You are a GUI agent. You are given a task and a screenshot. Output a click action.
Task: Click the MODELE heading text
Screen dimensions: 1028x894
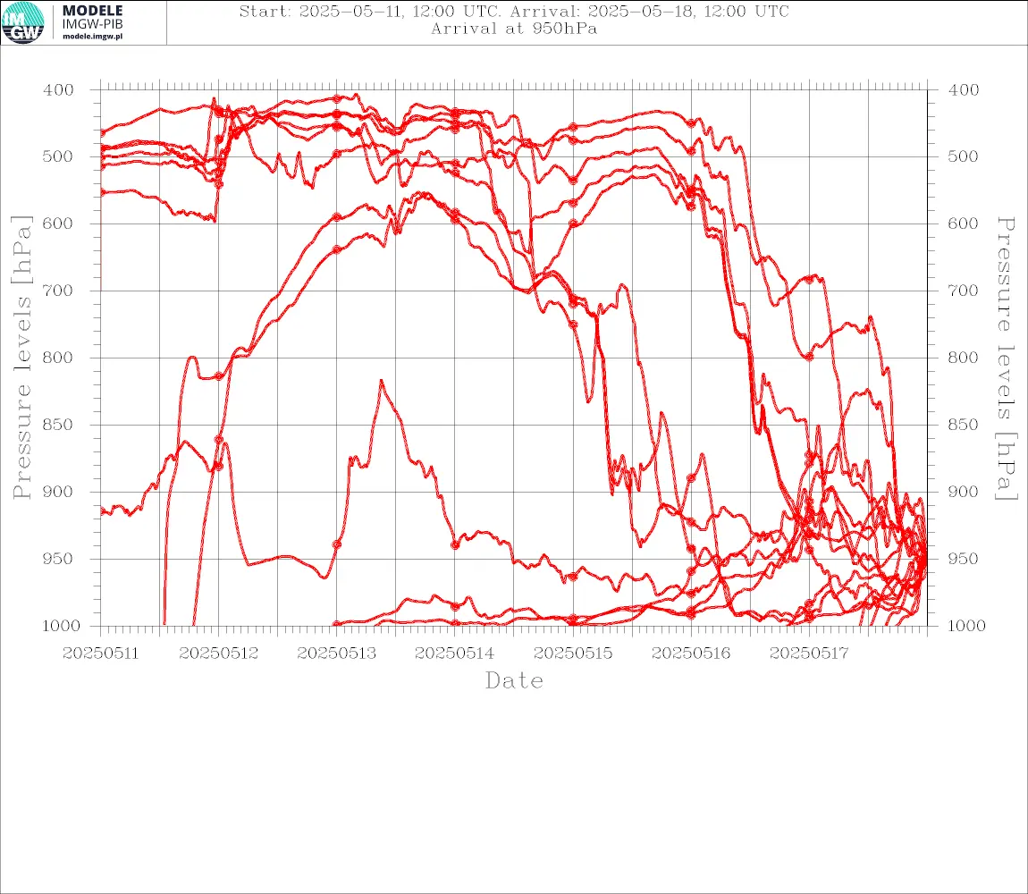(92, 11)
